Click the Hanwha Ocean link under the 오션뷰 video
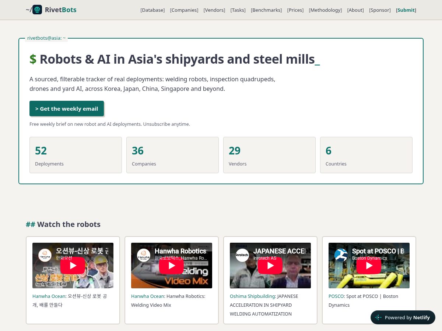 tap(49, 296)
